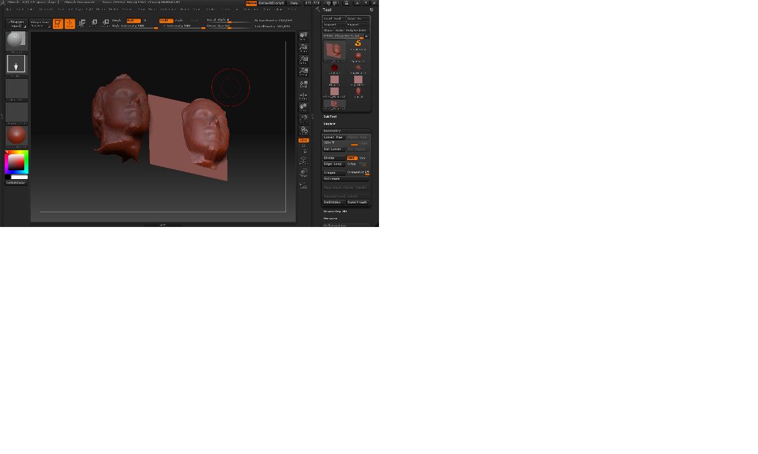Click the Scale transform icon in top toolbar
The height and width of the screenshot is (454, 758).
tap(94, 24)
